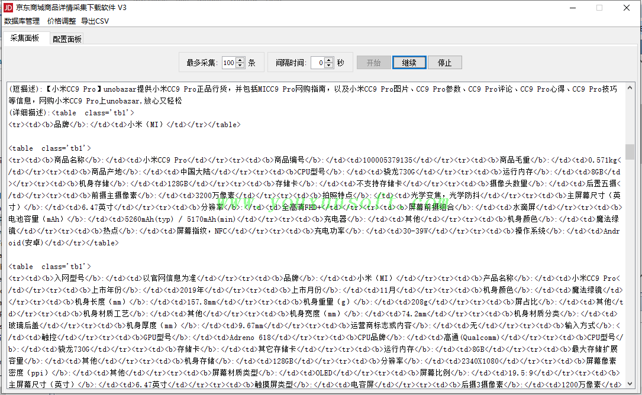Switch to the 采集面板 tab

click(x=25, y=38)
